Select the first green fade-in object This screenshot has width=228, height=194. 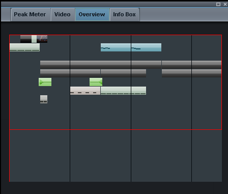pyautogui.click(x=45, y=82)
